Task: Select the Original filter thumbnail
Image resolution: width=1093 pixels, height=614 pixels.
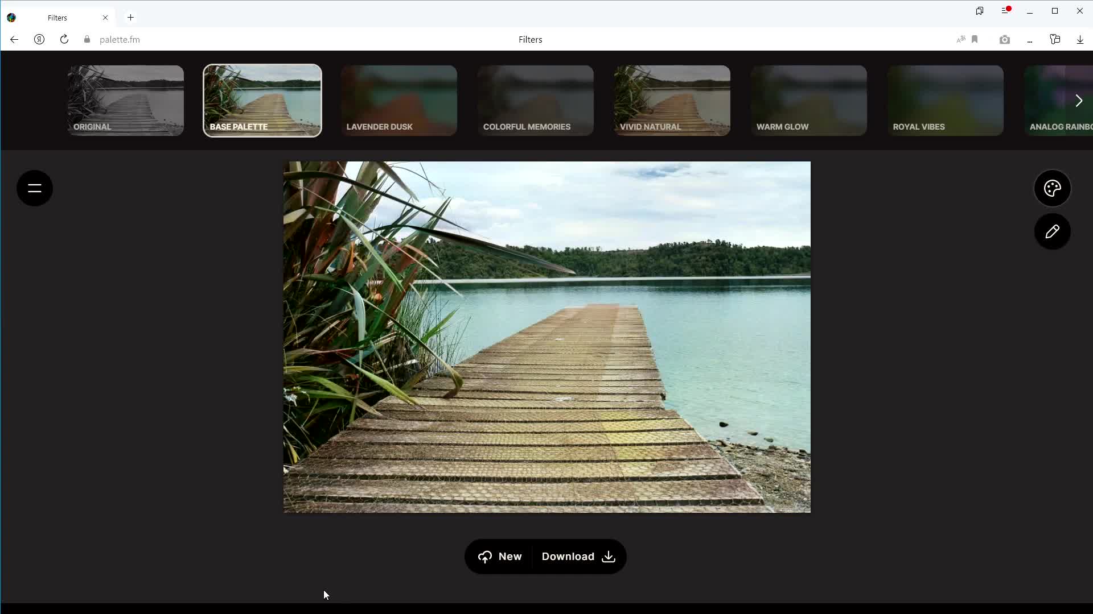Action: pos(126,101)
